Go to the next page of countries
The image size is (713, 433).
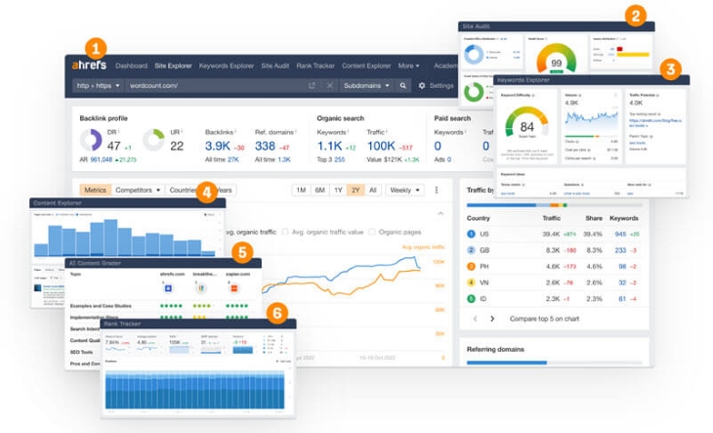[x=492, y=319]
